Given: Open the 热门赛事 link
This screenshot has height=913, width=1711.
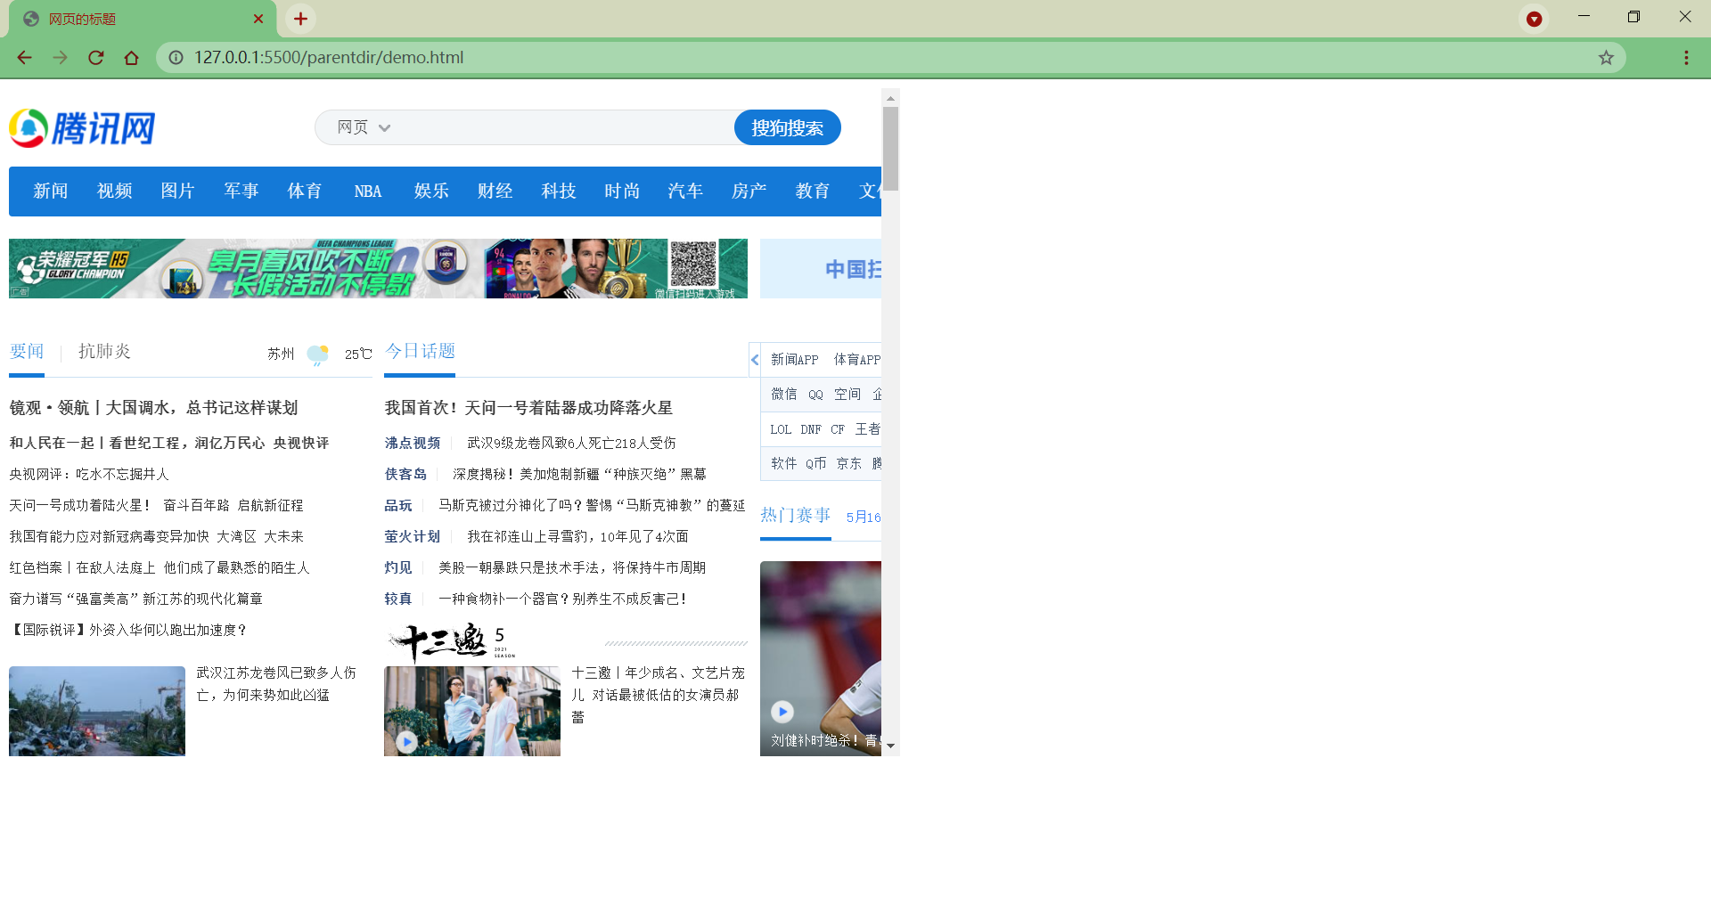Looking at the screenshot, I should pyautogui.click(x=795, y=515).
